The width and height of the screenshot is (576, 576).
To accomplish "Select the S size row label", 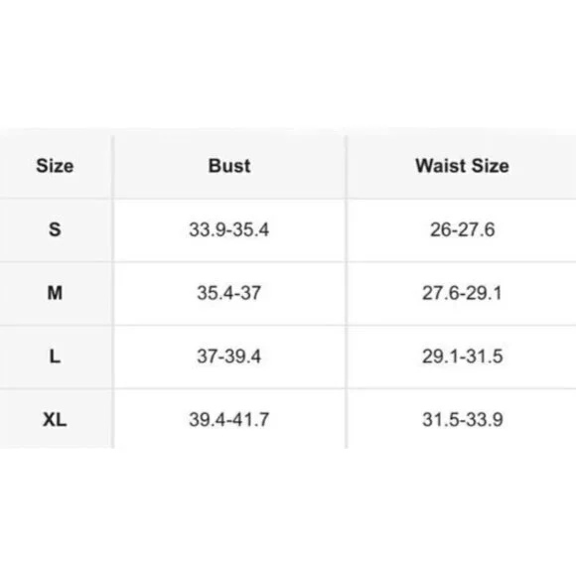I will (x=55, y=229).
